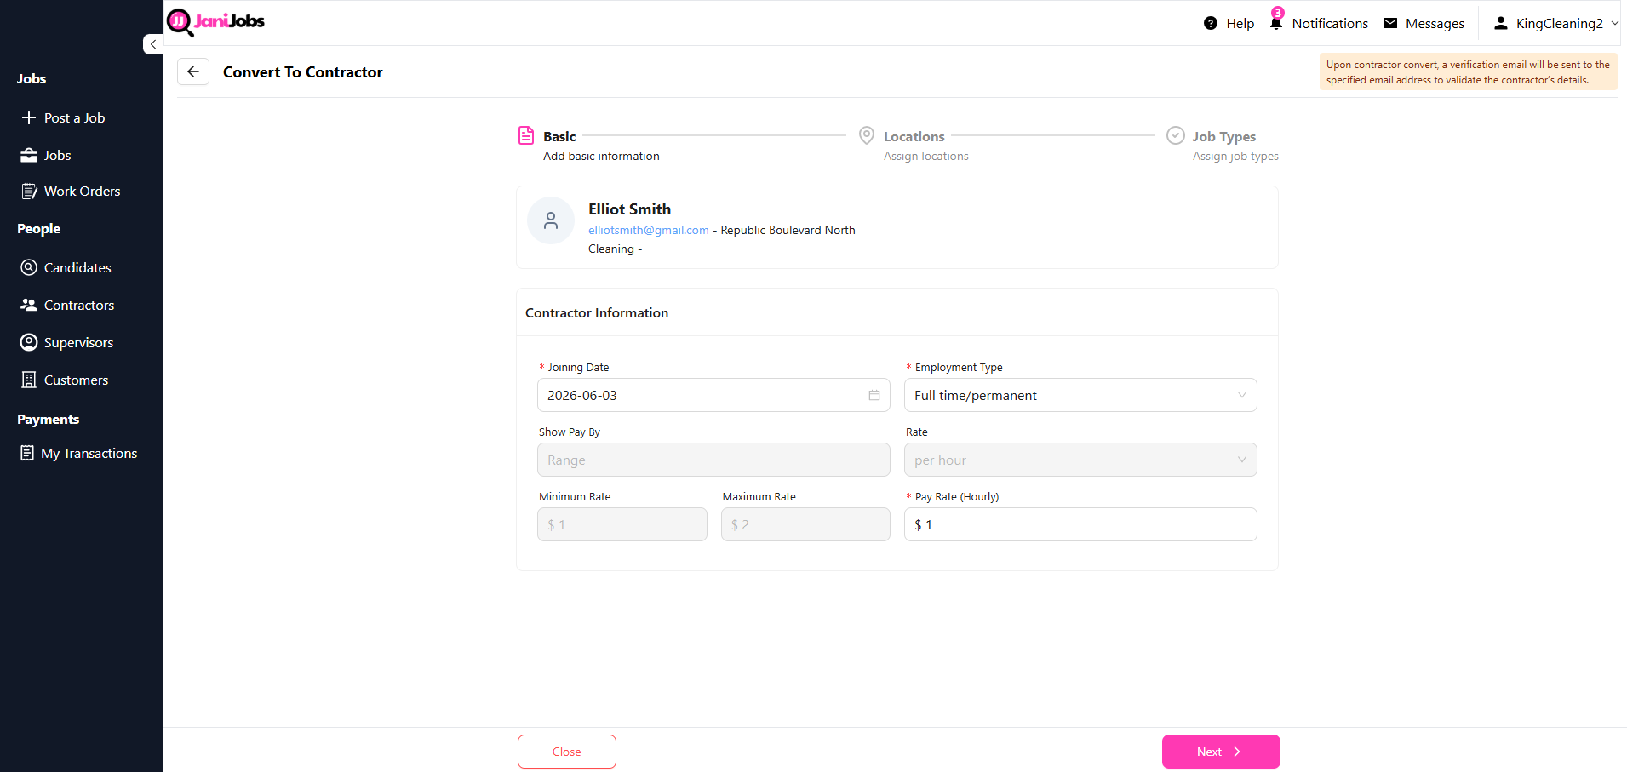Select the Basic step document icon
Image resolution: width=1627 pixels, height=772 pixels.
[x=526, y=135]
